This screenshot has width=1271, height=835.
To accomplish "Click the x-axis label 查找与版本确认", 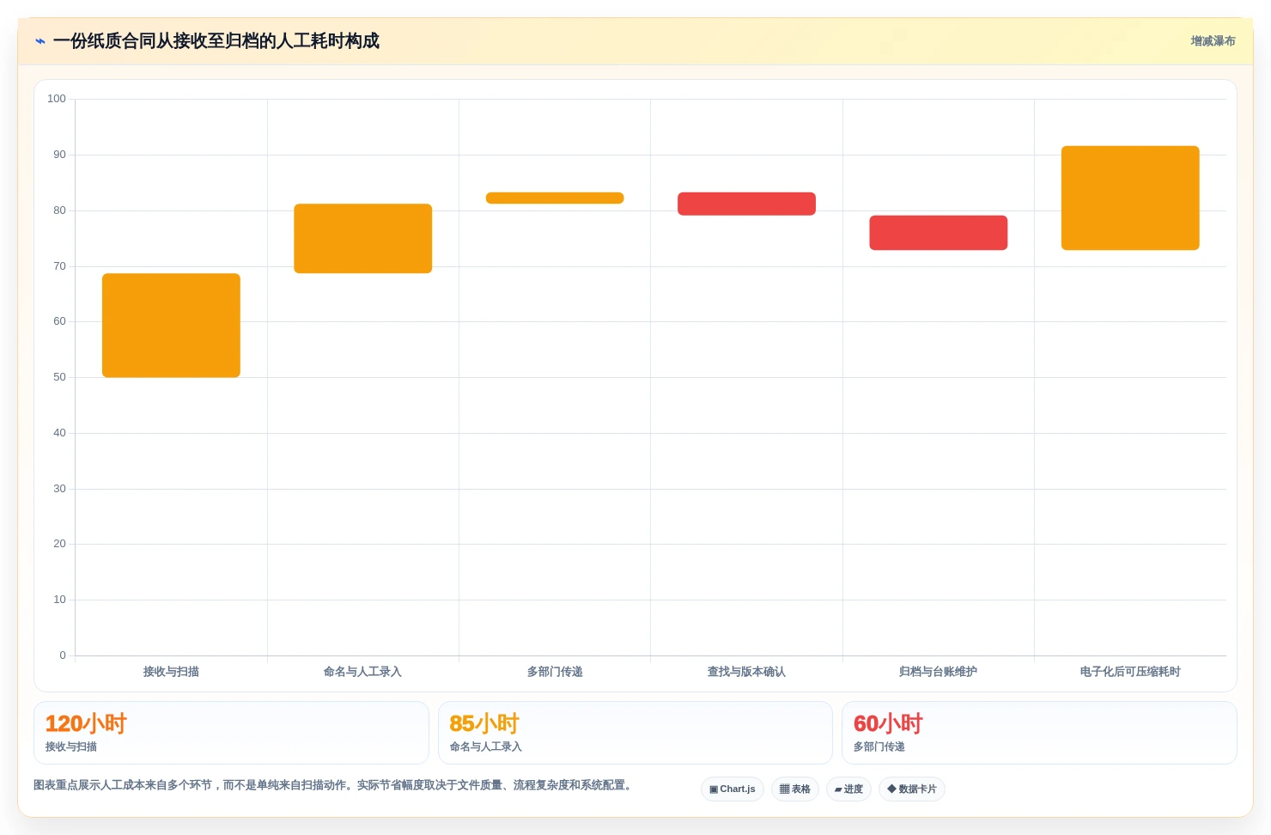I will point(746,672).
